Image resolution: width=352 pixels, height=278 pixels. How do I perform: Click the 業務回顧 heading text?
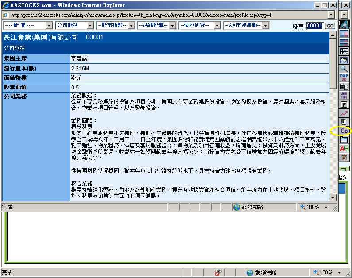[x=84, y=121]
